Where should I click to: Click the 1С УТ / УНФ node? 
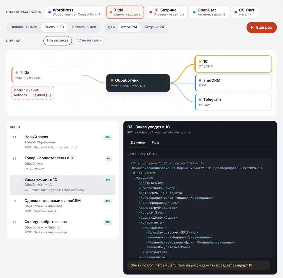(233, 64)
